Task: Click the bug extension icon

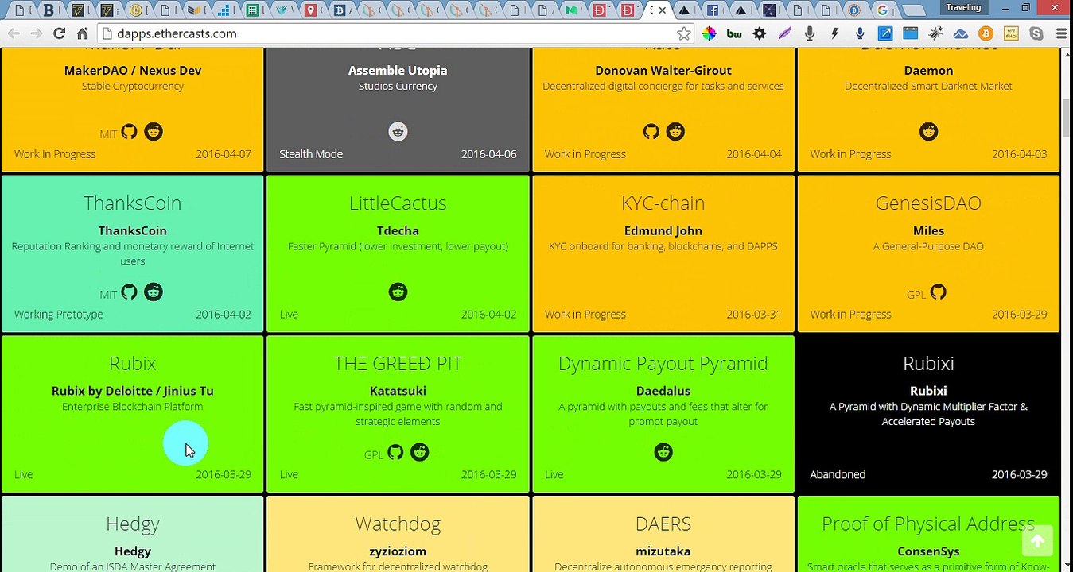Action: [935, 33]
